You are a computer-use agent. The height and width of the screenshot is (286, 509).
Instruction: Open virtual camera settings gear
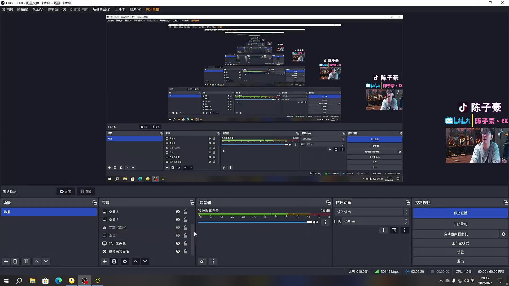(x=504, y=234)
